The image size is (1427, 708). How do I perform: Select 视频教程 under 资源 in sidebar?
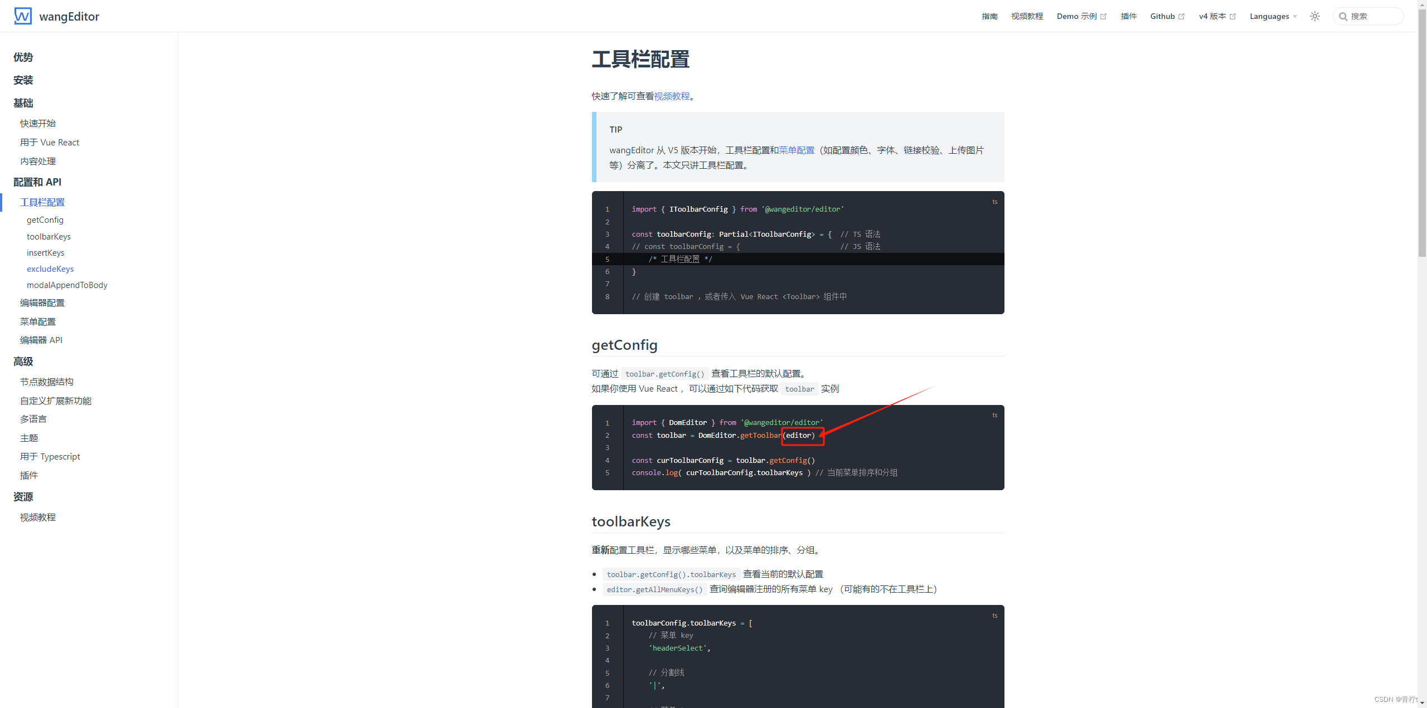point(38,517)
